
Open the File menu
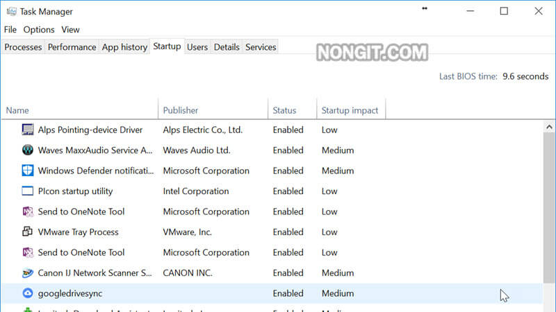pos(10,30)
